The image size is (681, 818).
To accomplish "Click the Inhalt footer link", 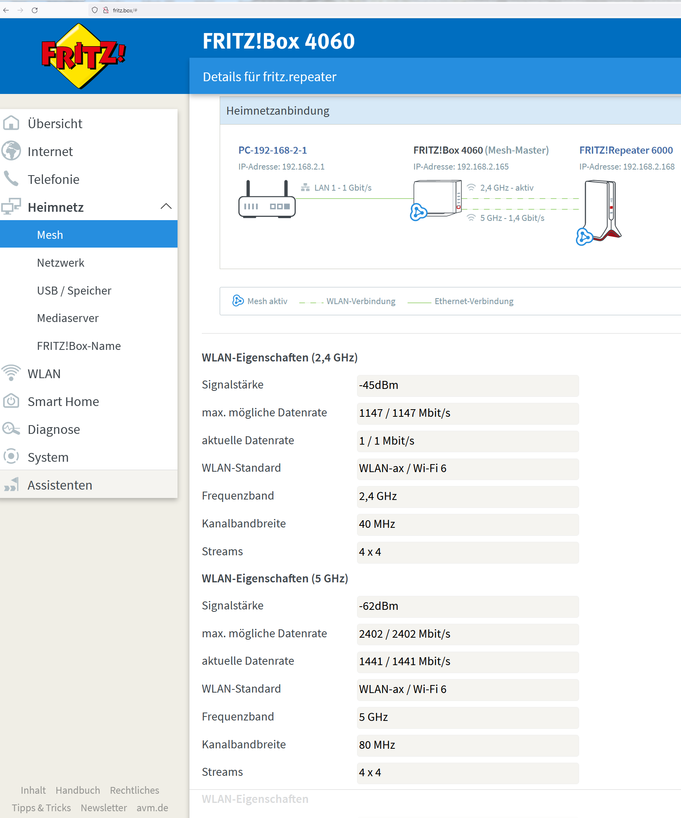I will coord(33,790).
